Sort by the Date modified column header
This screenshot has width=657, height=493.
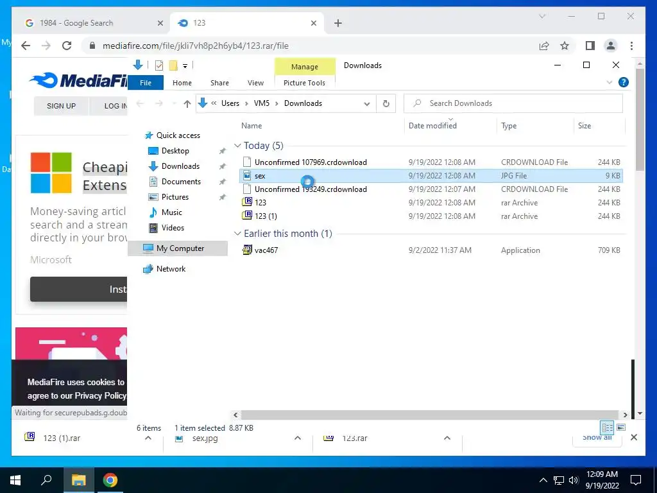(432, 125)
